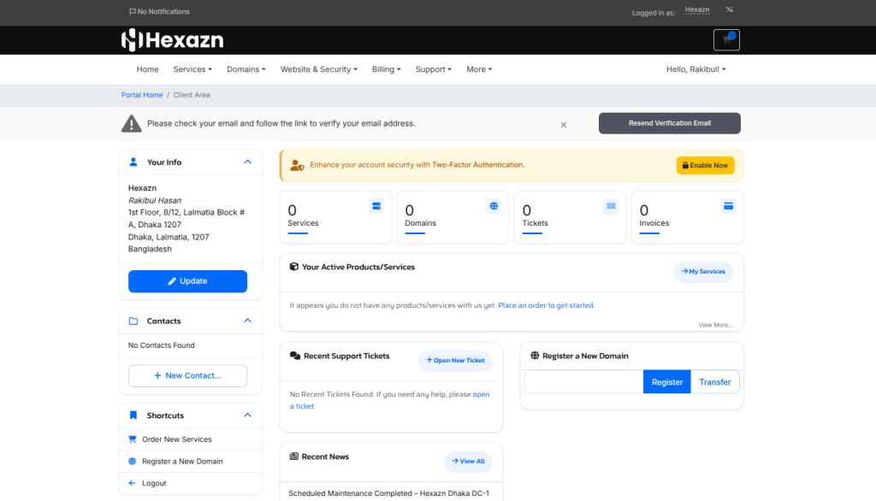Open the Domains dropdown menu
The height and width of the screenshot is (501, 876).
pos(246,69)
